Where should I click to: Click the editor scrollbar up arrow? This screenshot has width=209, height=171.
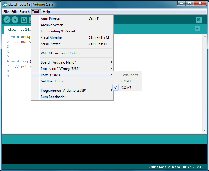(x=204, y=36)
